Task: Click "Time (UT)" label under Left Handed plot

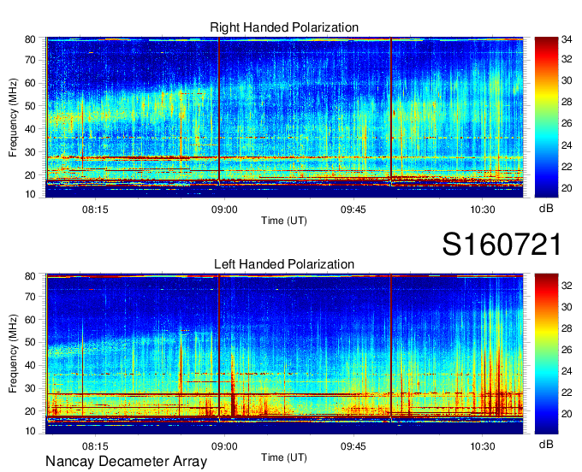Action: pyautogui.click(x=284, y=457)
